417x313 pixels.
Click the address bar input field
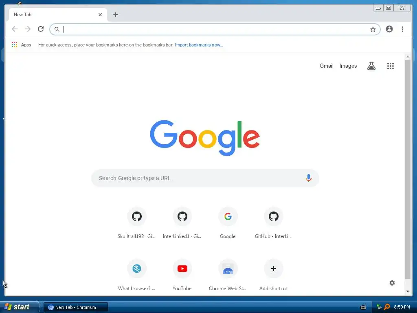coord(215,29)
